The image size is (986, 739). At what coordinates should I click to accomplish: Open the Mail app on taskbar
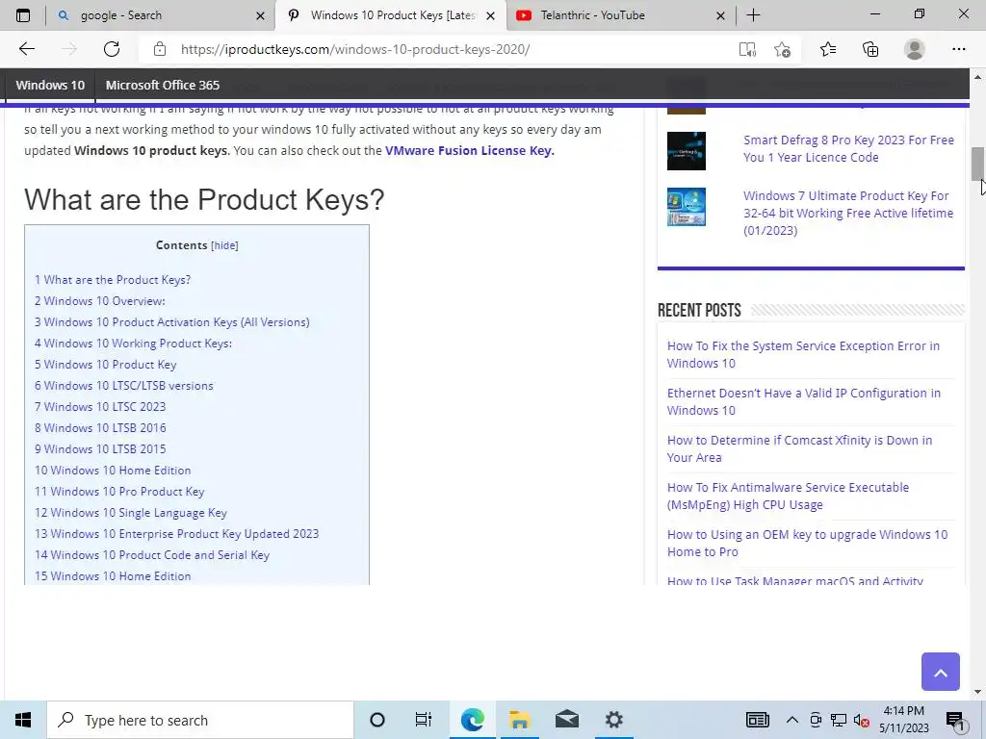[566, 720]
